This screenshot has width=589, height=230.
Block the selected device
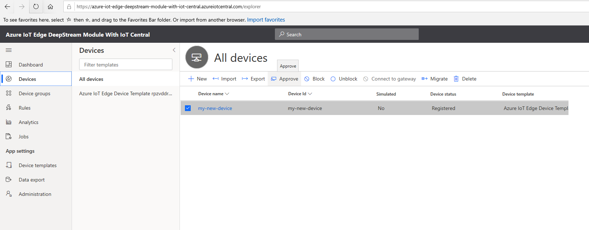(314, 79)
